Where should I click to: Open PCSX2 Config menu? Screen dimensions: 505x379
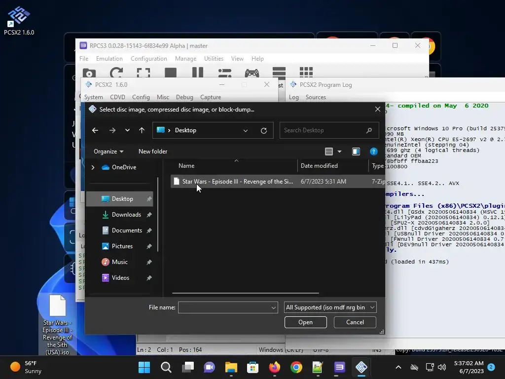141,97
